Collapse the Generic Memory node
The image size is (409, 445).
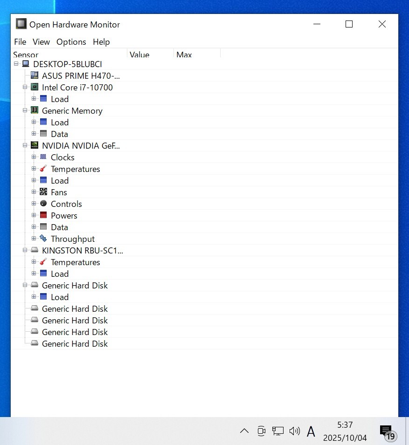click(25, 110)
